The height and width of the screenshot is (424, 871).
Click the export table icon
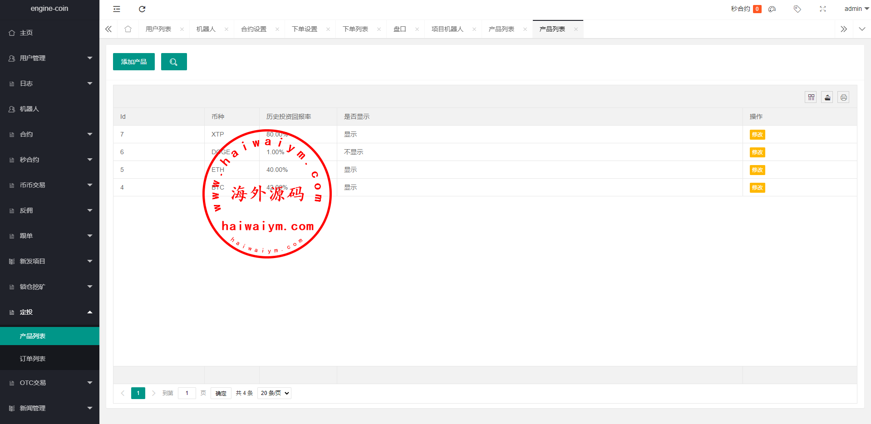coord(827,97)
